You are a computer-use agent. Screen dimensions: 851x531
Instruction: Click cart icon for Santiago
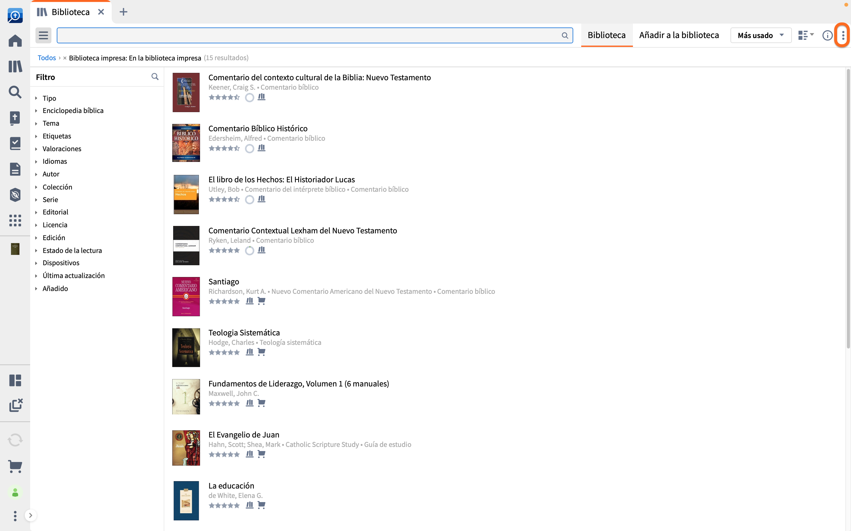tap(261, 301)
